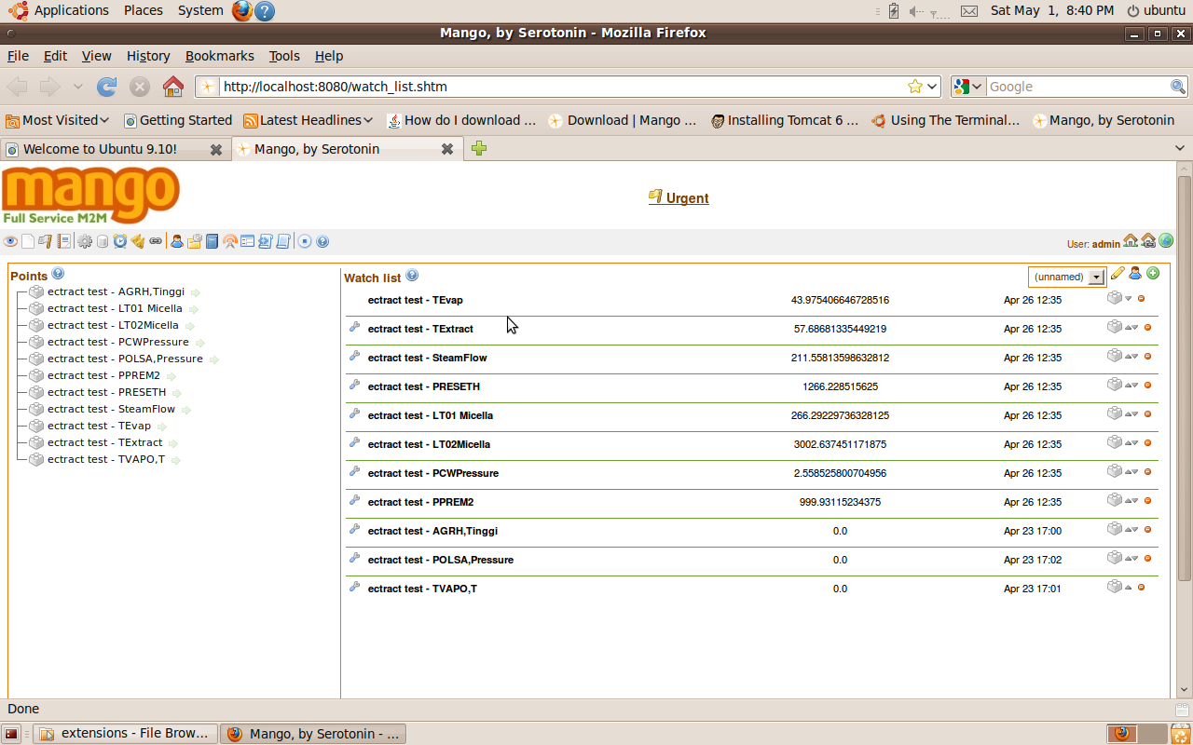Screen dimensions: 1193x745
Task: Click the Urgent alarms link
Action: coord(686,197)
